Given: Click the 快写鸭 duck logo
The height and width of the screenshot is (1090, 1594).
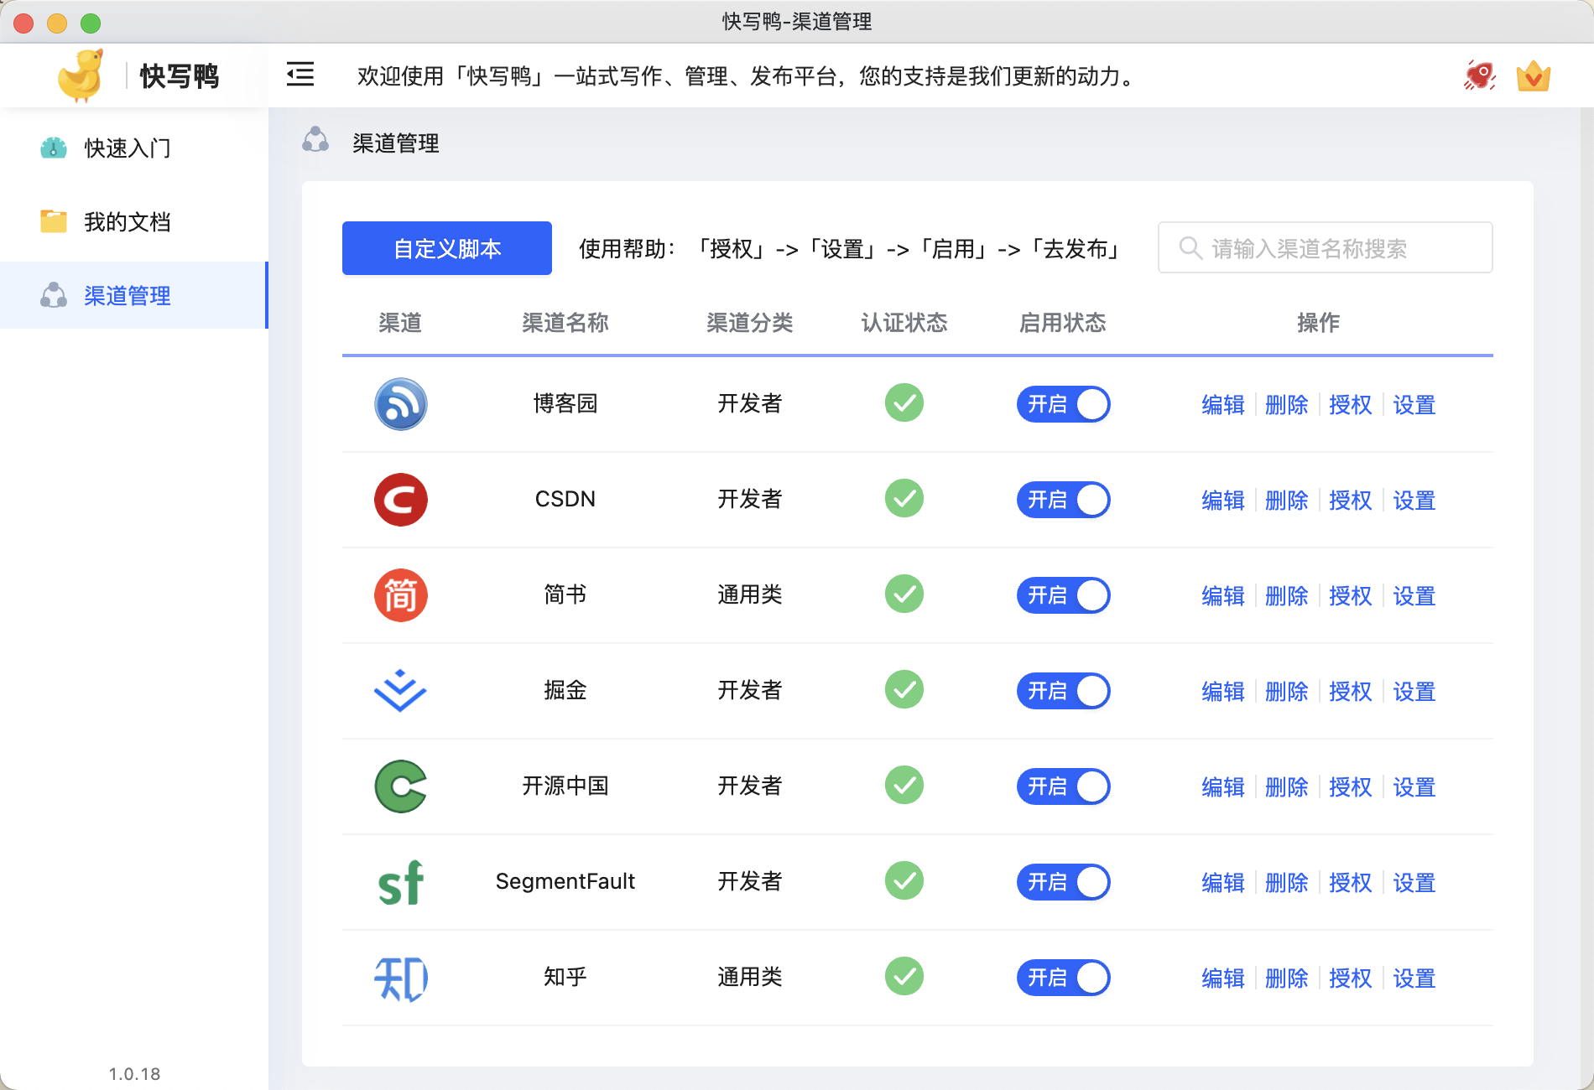Looking at the screenshot, I should click(x=81, y=74).
